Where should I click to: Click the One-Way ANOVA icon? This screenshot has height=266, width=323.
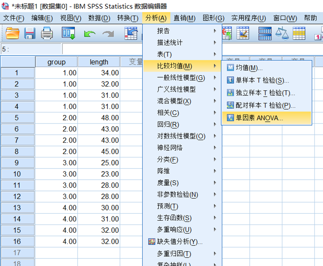tap(230, 118)
